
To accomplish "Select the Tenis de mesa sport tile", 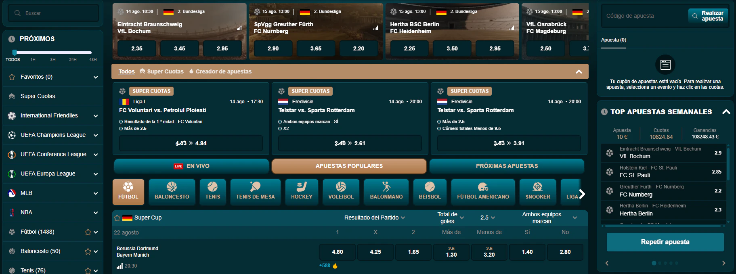I will [x=255, y=192].
